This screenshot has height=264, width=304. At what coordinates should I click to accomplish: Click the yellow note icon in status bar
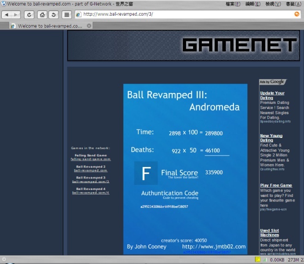pos(257,259)
